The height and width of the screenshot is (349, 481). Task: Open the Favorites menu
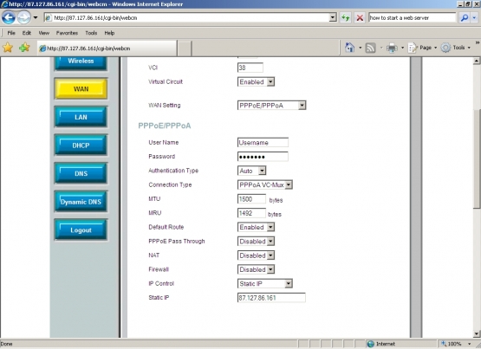[67, 33]
